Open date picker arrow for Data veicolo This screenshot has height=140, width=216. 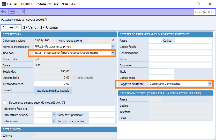[x=54, y=121]
